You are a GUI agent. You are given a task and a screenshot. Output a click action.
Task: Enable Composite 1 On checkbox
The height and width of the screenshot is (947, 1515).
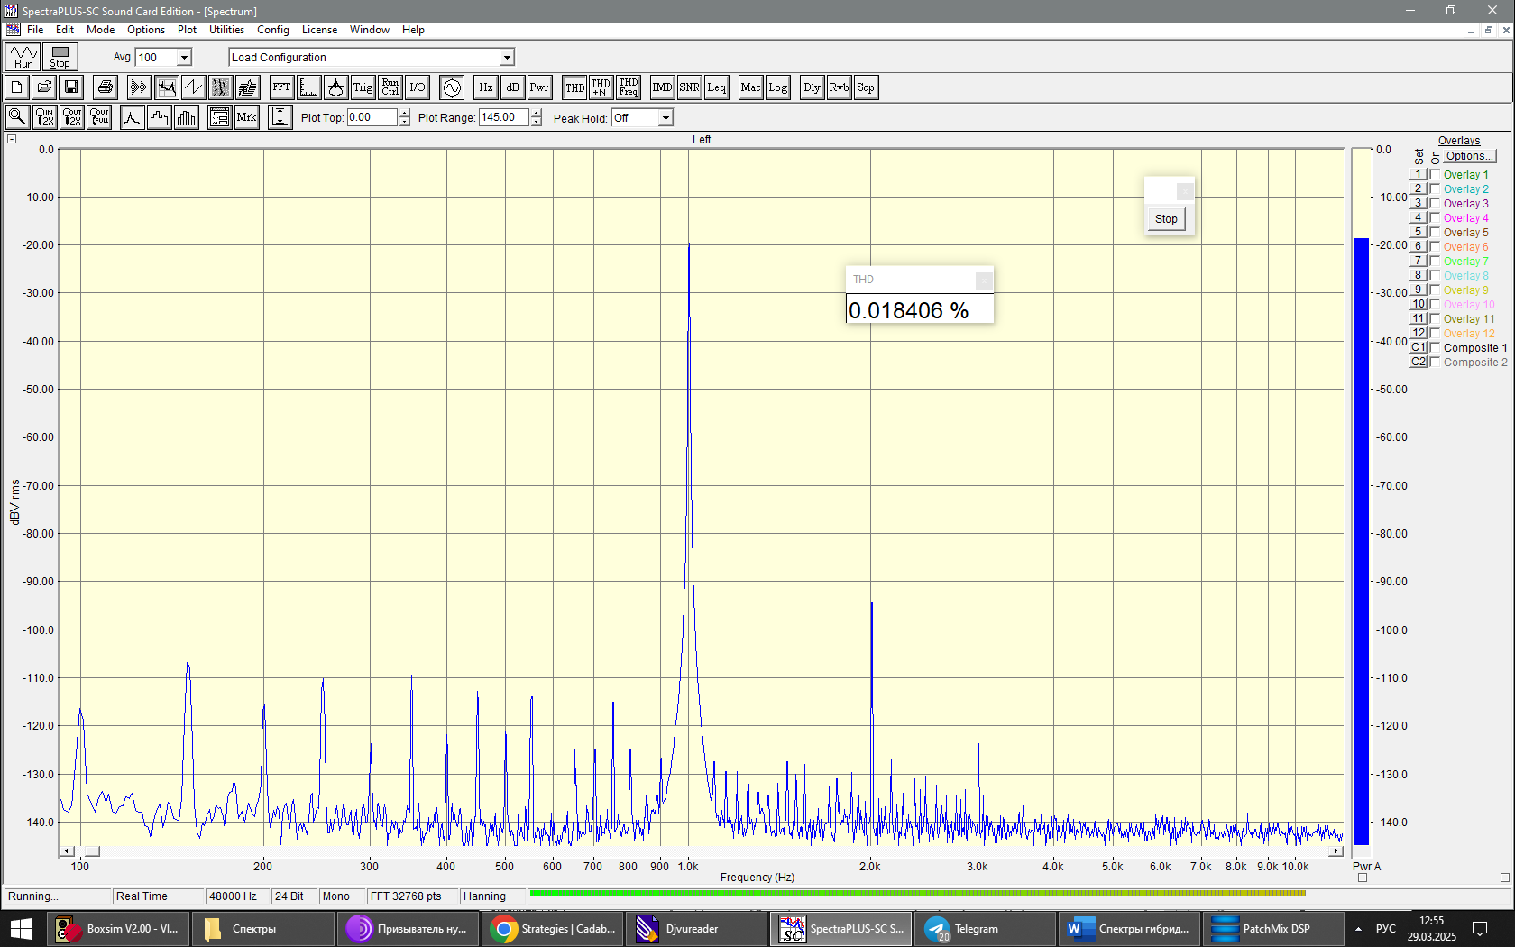[x=1435, y=348]
